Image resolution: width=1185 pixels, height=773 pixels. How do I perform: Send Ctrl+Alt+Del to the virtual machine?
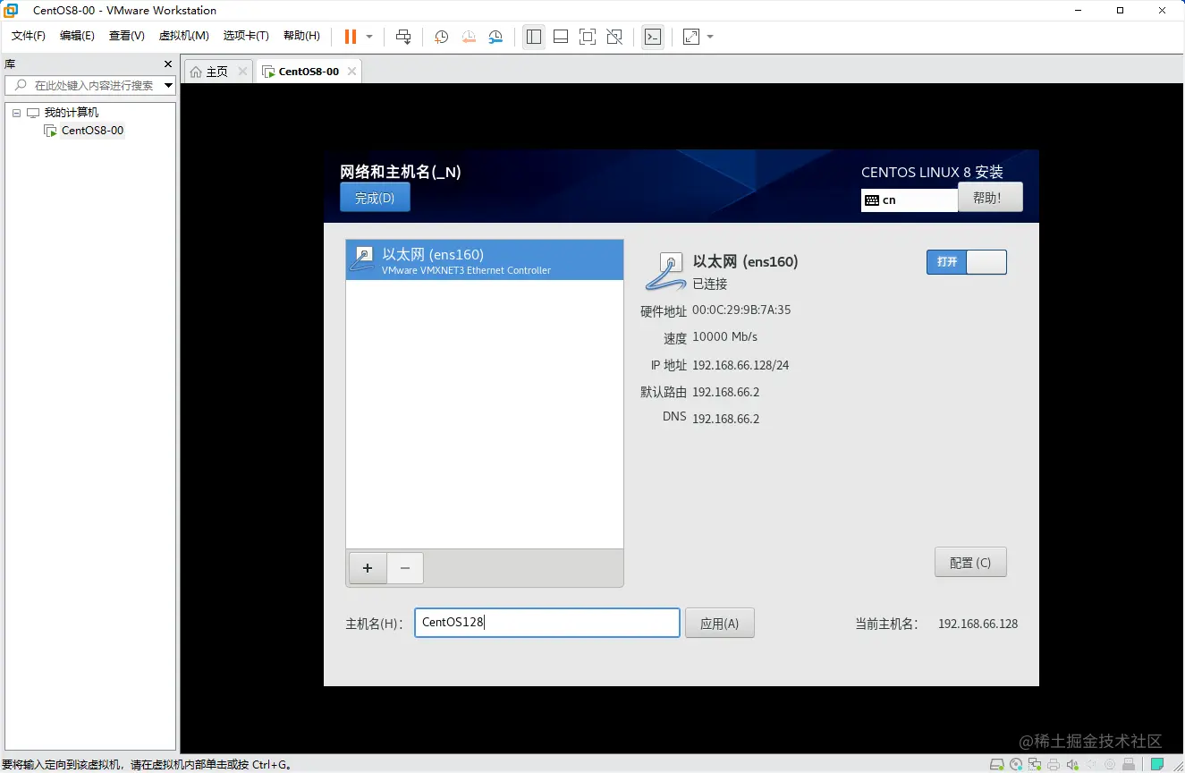coord(403,37)
